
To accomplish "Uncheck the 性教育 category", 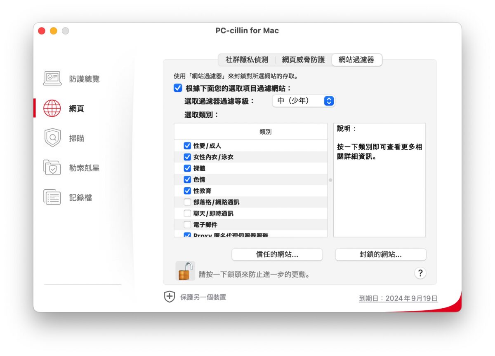I will click(187, 191).
